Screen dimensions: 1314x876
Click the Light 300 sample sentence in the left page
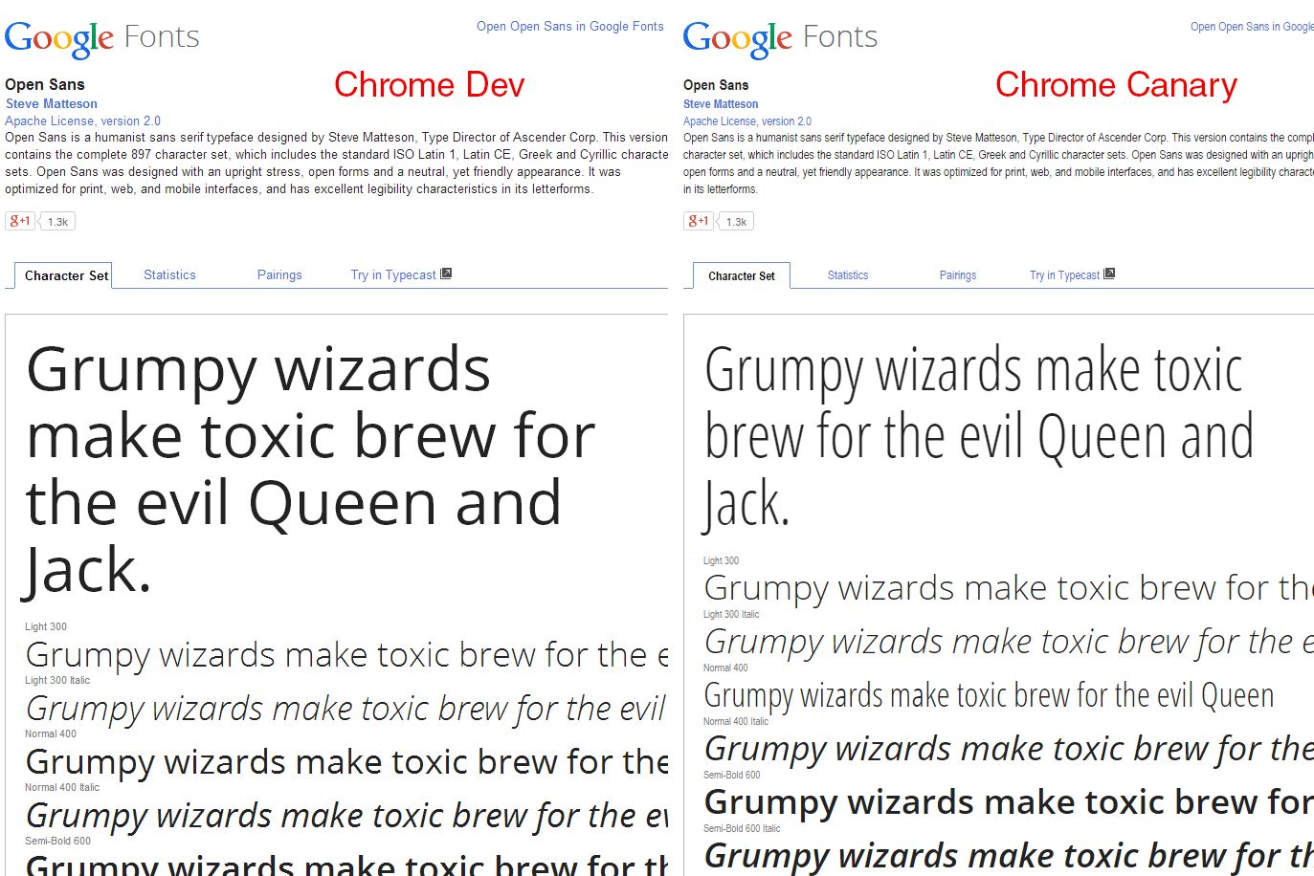click(346, 656)
